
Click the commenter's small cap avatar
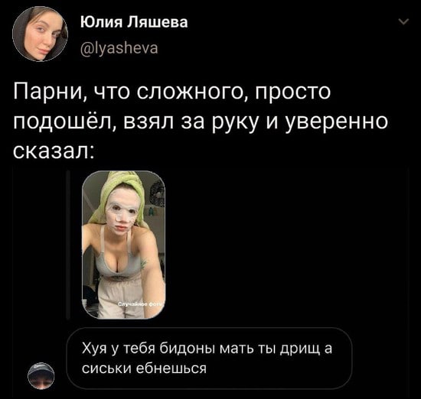[41, 375]
